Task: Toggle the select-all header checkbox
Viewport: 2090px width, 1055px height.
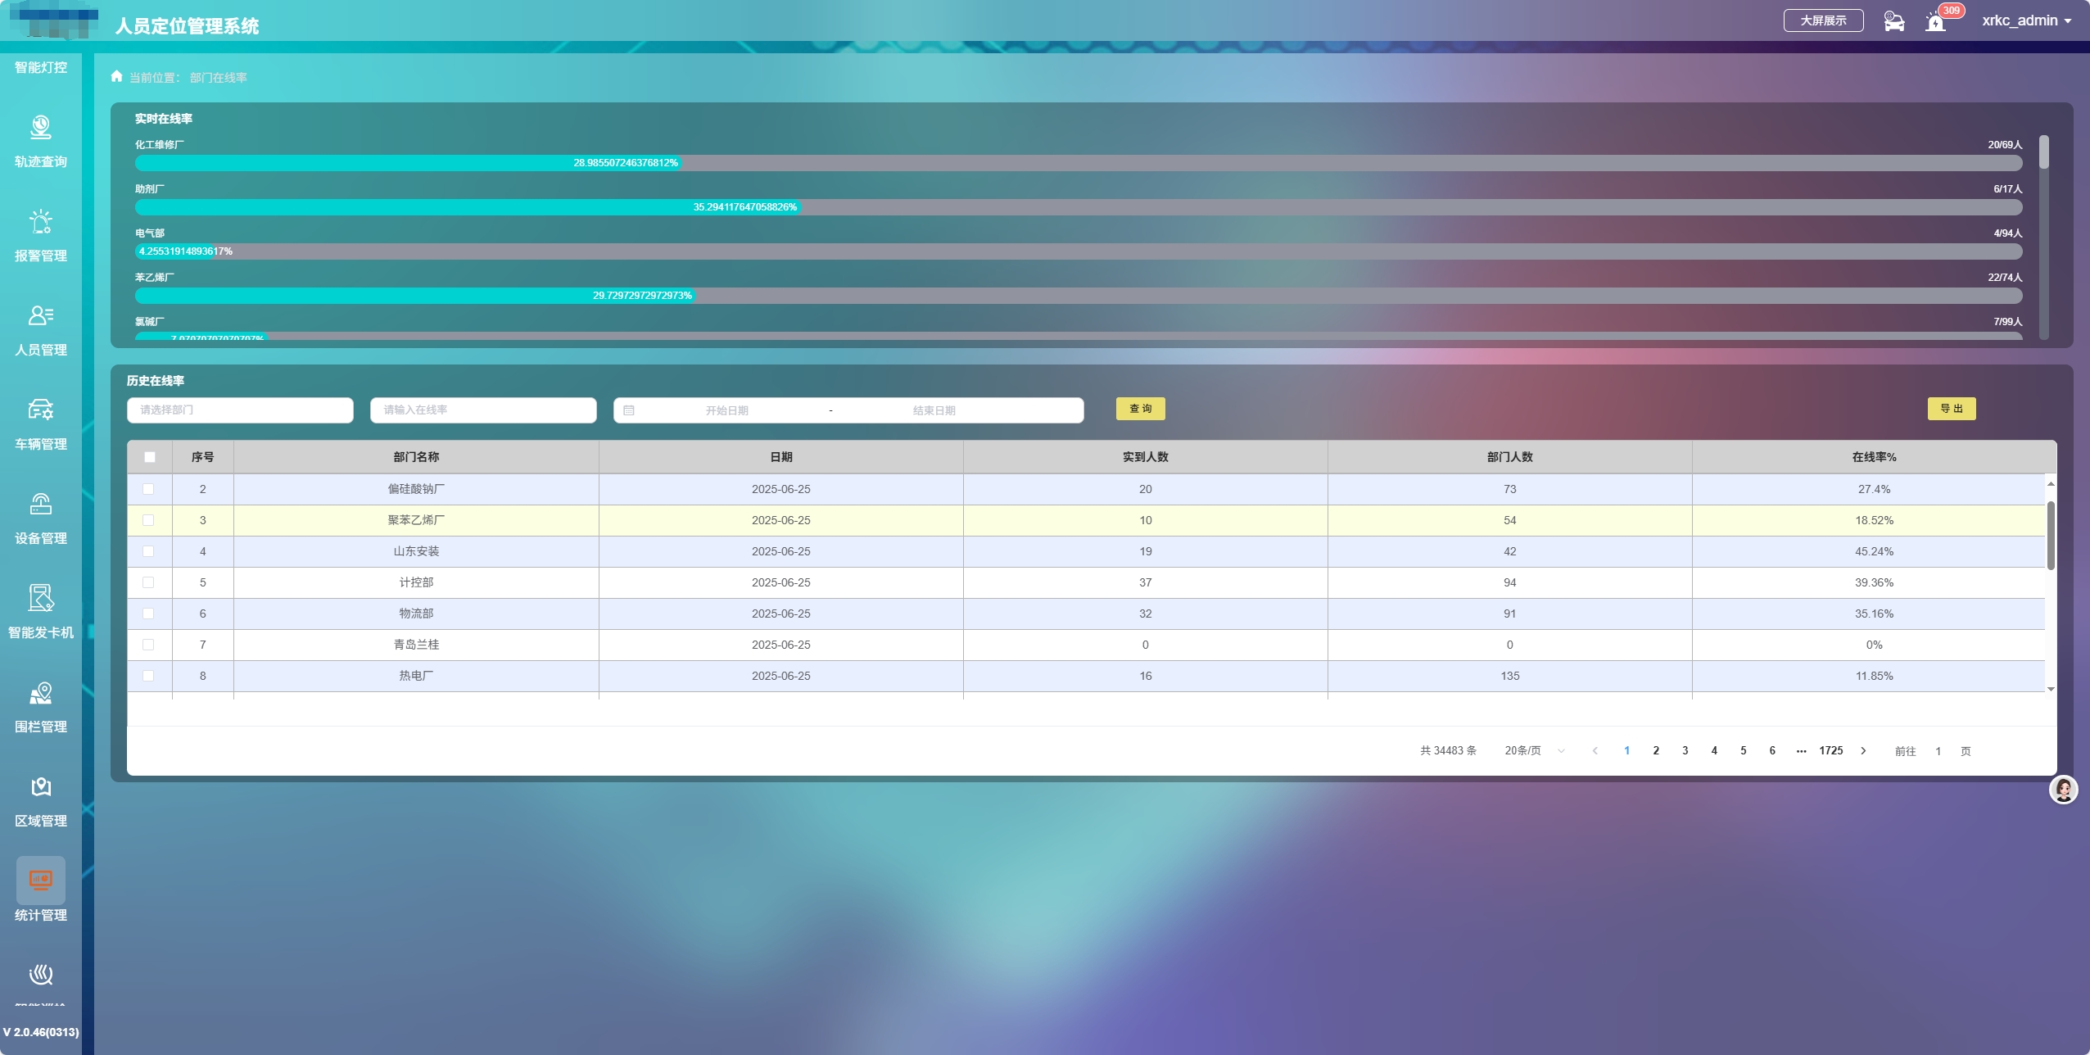Action: pos(150,457)
